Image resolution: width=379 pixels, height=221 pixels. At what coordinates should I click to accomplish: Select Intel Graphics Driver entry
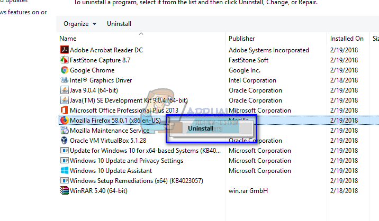(101, 80)
